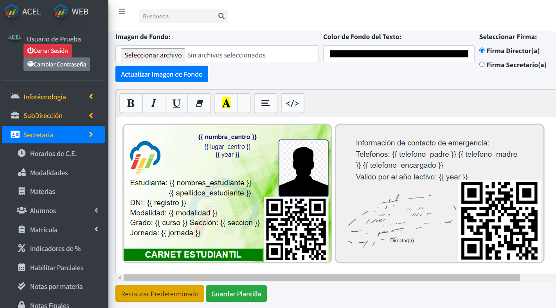Viewport: 556px width, 308px height.
Task: Click Actualizar Imagen de Fondo button
Action: [x=162, y=74]
